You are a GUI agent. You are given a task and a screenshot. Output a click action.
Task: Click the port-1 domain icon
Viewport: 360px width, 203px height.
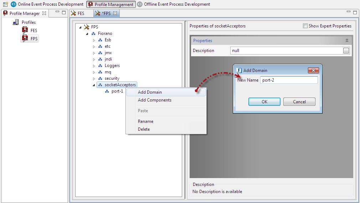coord(107,91)
